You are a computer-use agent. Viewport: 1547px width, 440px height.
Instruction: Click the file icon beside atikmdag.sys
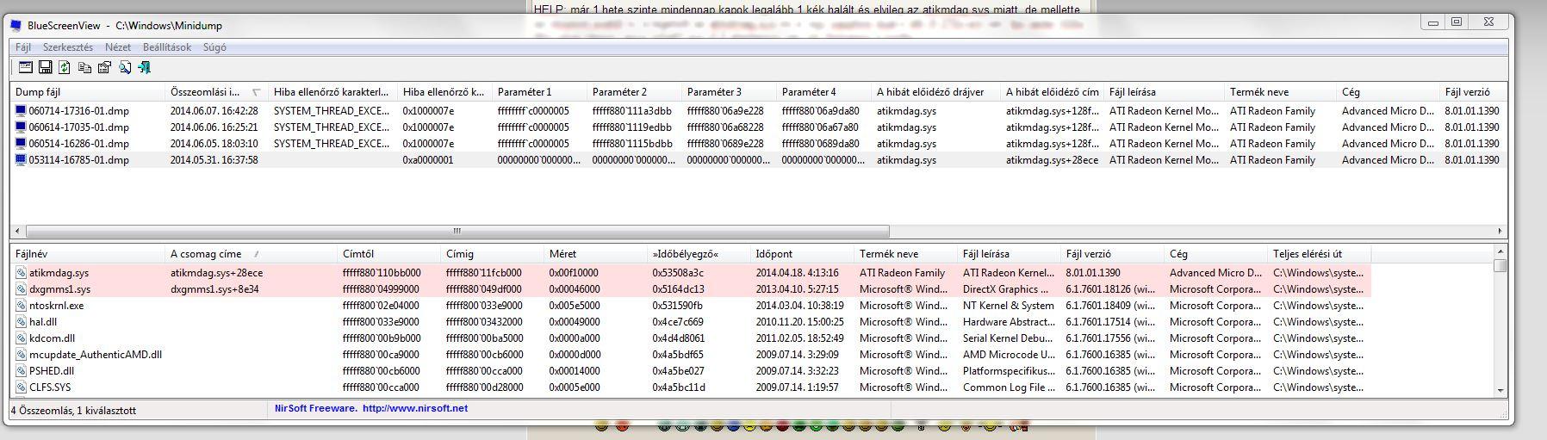coord(21,273)
